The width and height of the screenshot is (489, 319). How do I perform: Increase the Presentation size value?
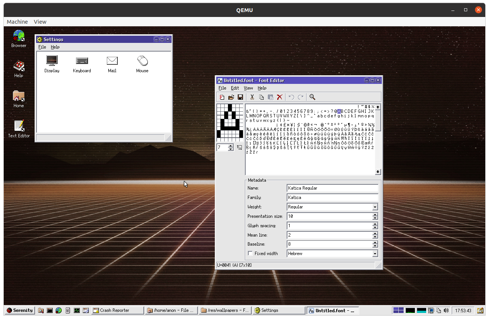pos(375,214)
